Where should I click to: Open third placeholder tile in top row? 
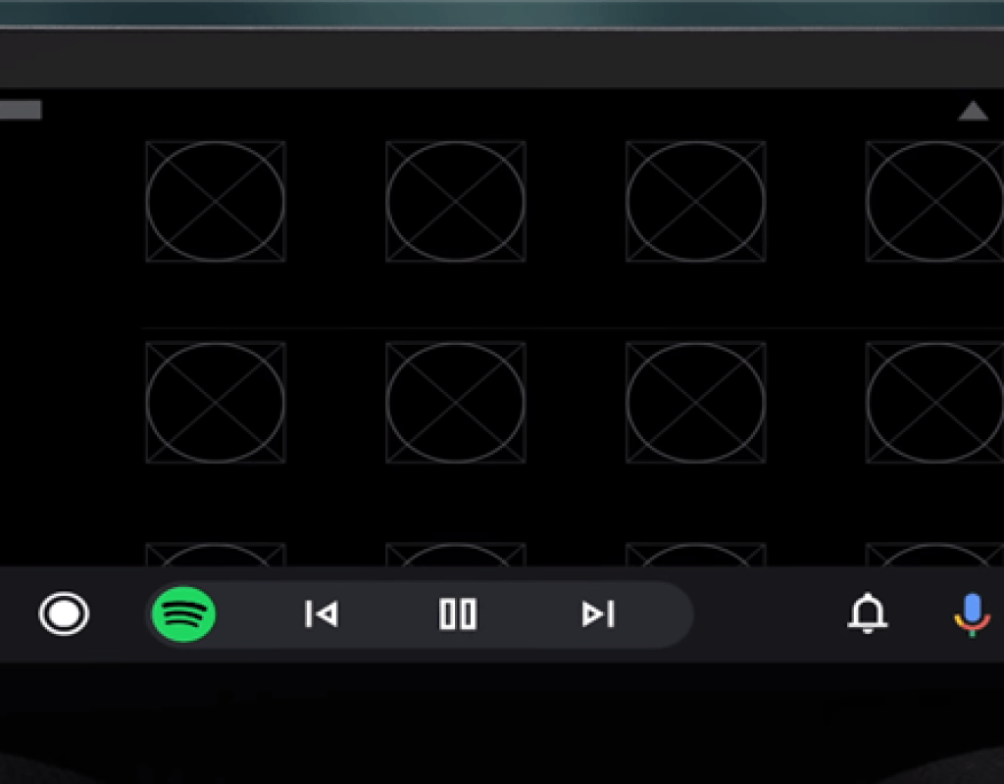pyautogui.click(x=696, y=201)
